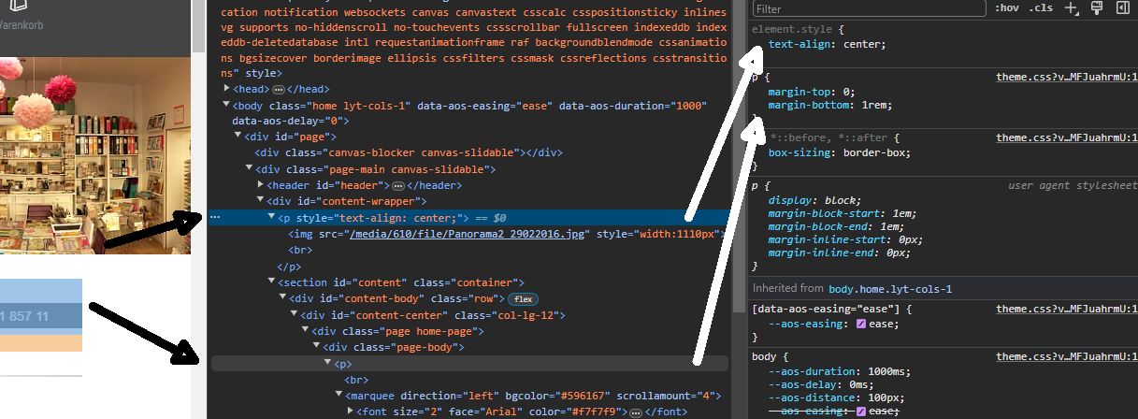
Task: Open theme.css link for the p rule
Action: pyautogui.click(x=1067, y=77)
